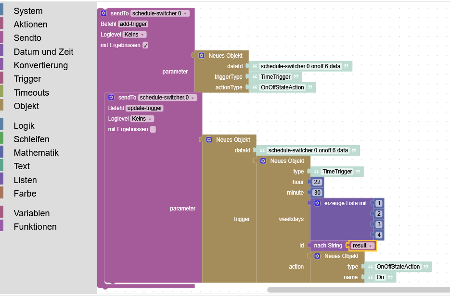Select parameter label on update-trigger block
The image size is (450, 296).
point(182,209)
